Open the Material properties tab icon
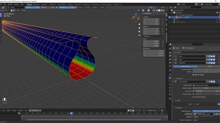Image resolution: width=220 pixels, height=123 pixels. 170,94
